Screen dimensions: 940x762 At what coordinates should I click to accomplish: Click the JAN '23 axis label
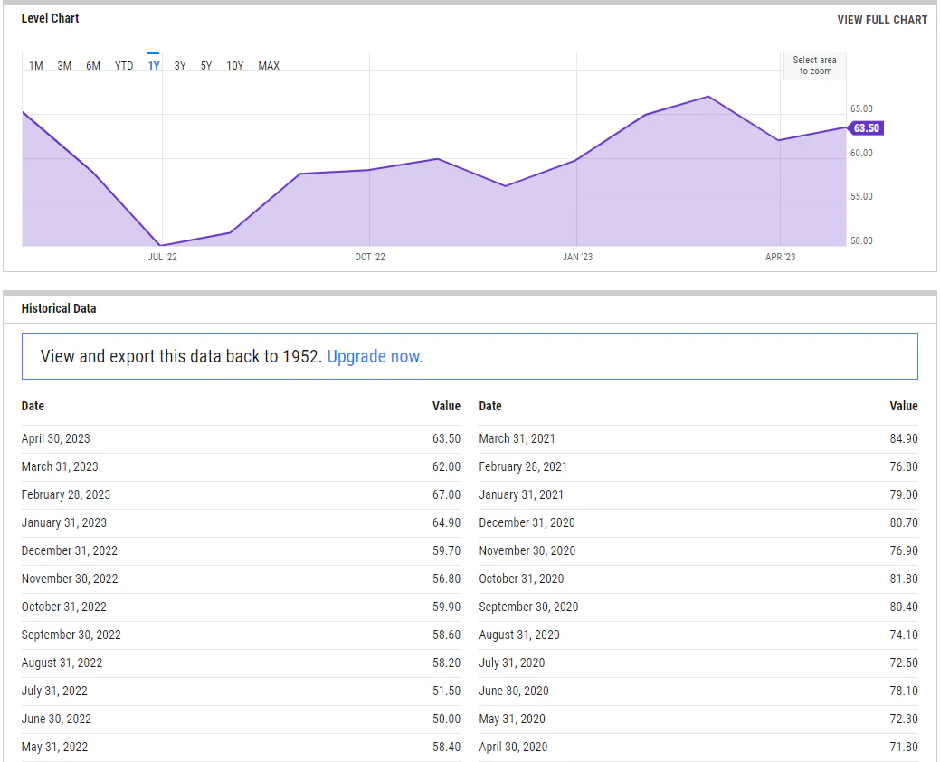coord(577,258)
